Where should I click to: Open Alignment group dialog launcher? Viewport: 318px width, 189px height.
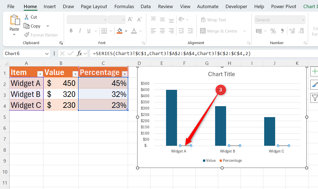[249, 43]
